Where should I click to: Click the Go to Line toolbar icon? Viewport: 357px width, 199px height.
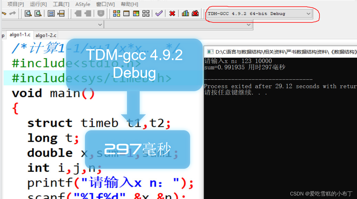tap(61, 13)
